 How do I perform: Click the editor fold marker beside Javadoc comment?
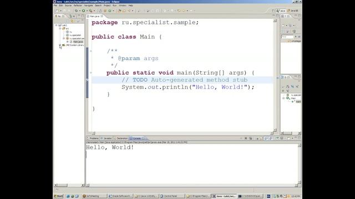click(91, 51)
